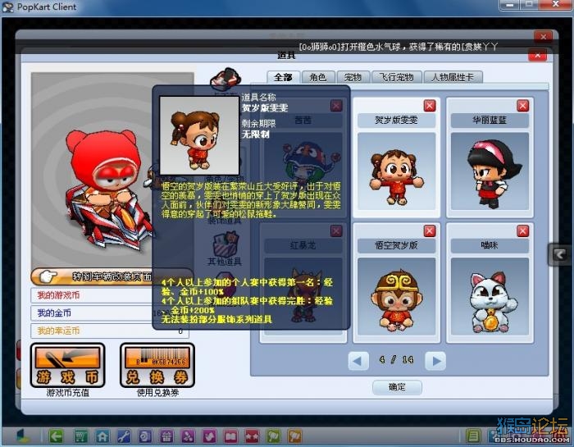The height and width of the screenshot is (447, 574).
Task: Switch to the 人物属性卡 tab
Action: coord(453,77)
